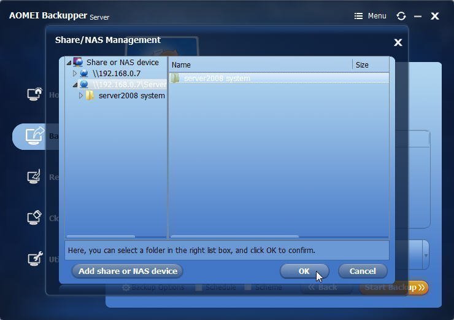Click Add share or NAS device button
The height and width of the screenshot is (320, 454).
(128, 271)
